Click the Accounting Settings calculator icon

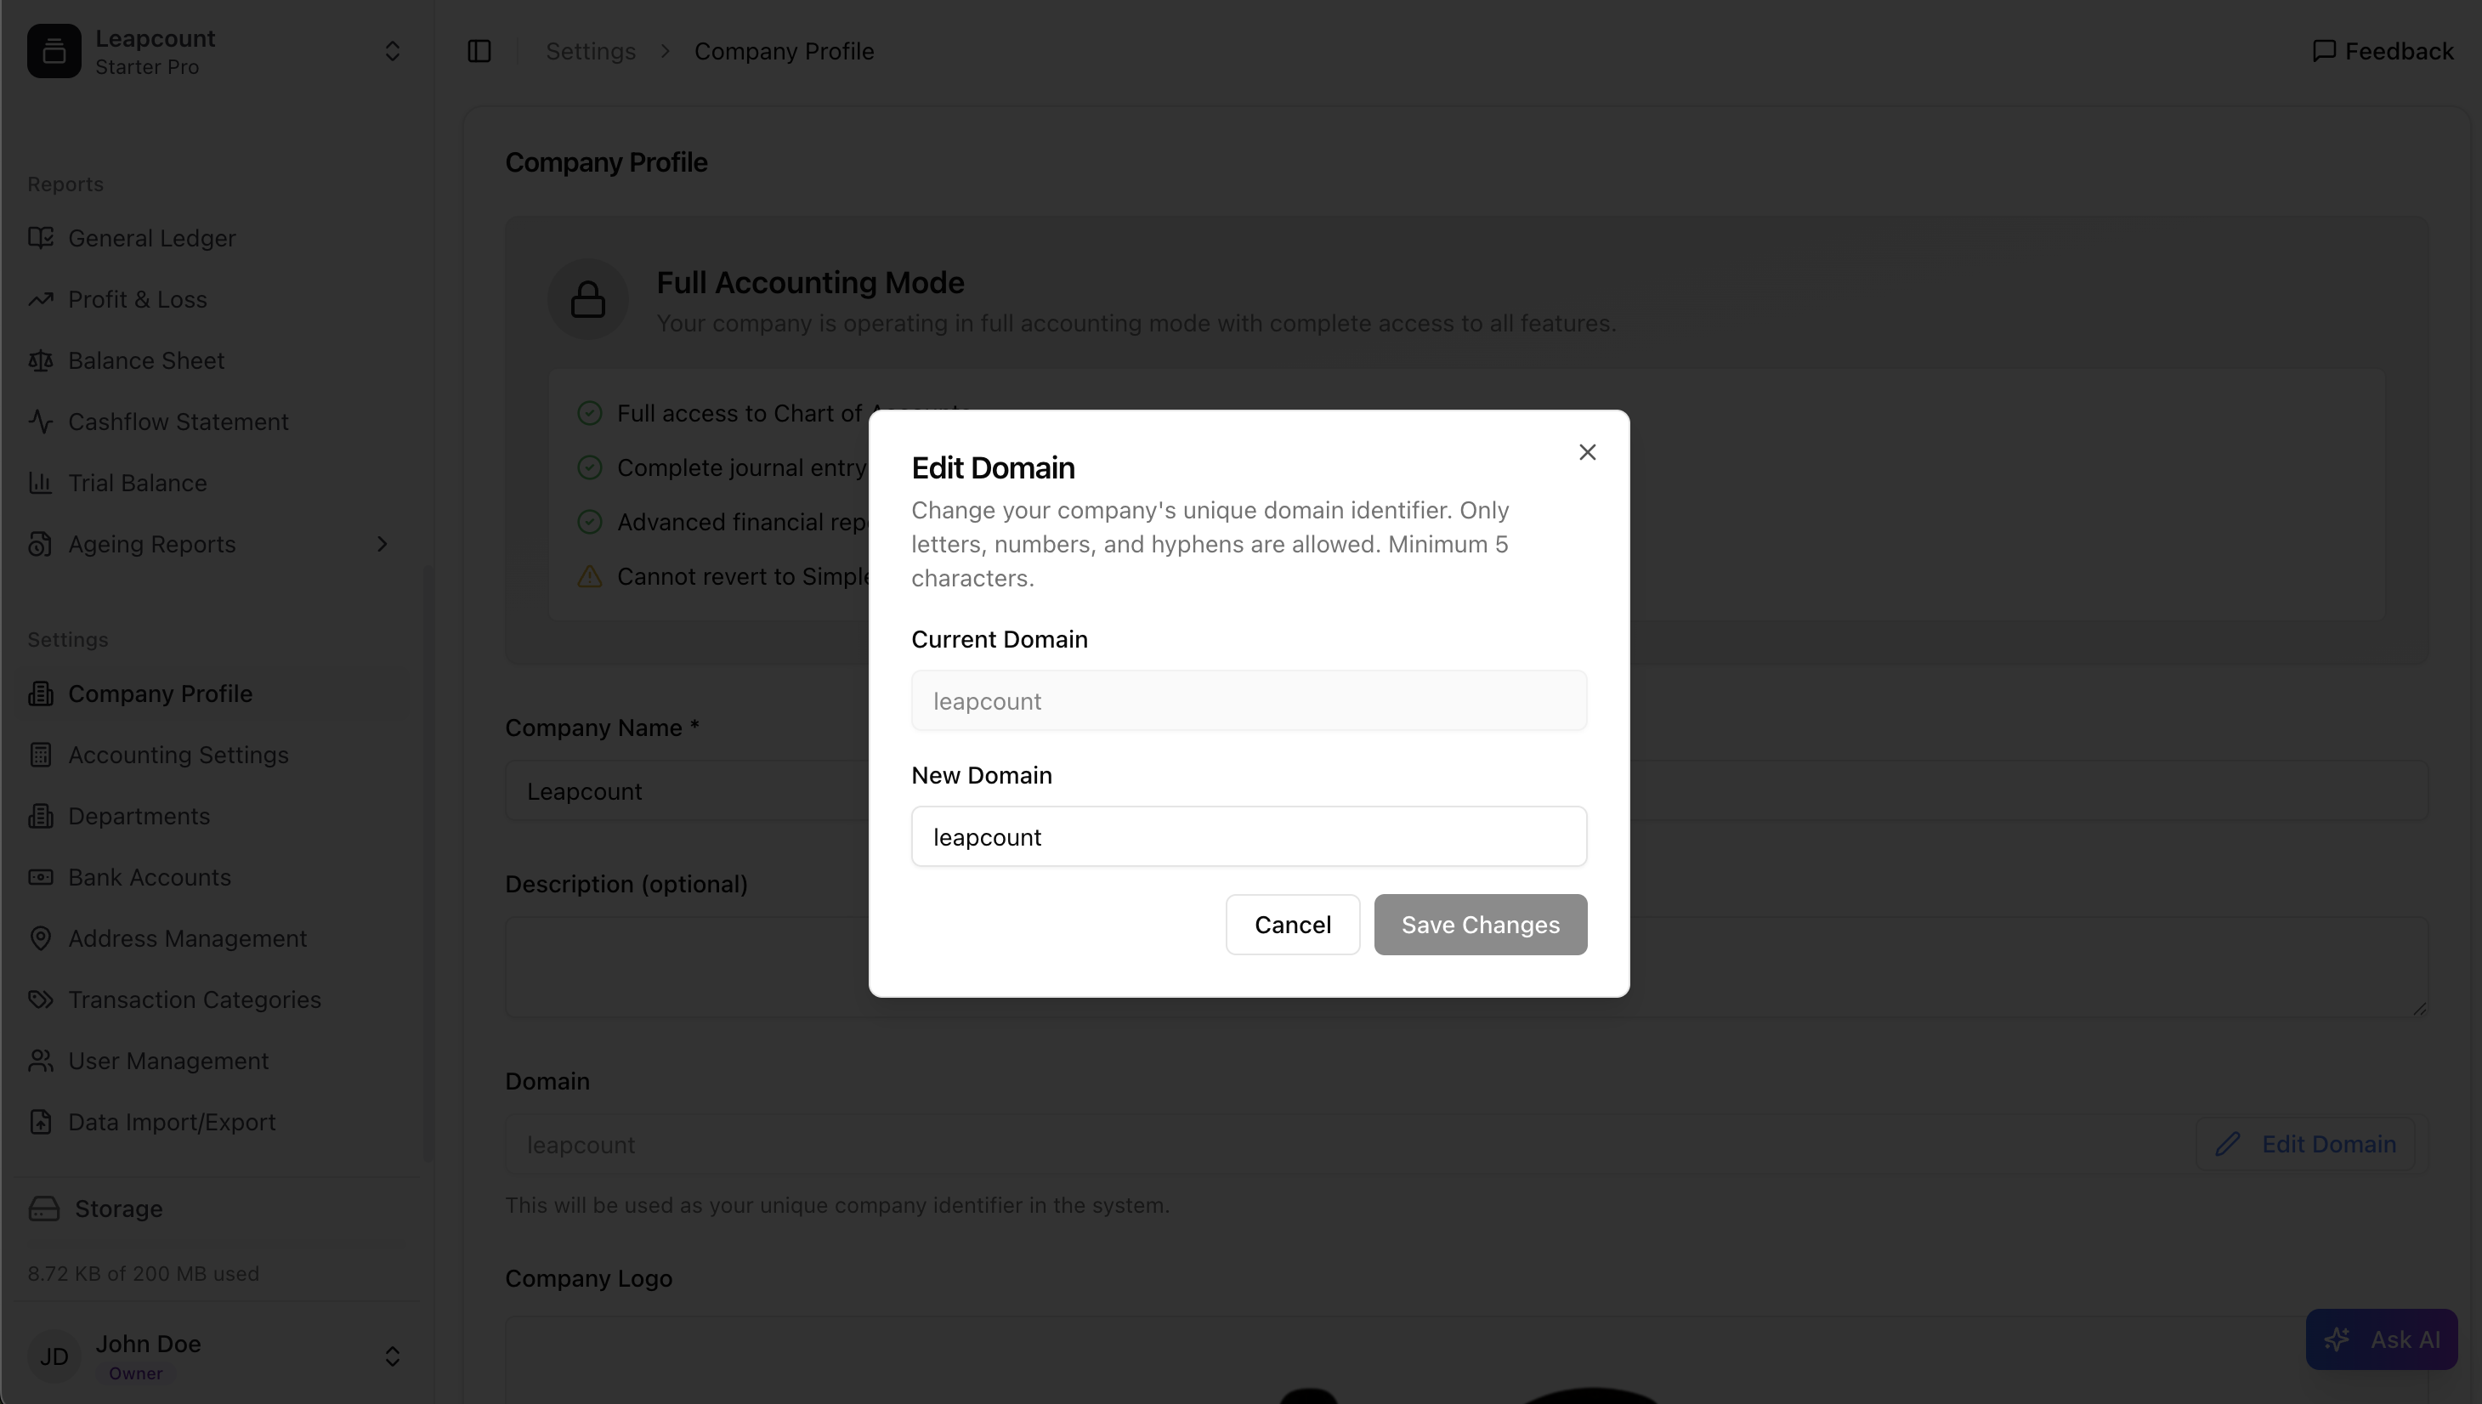41,755
